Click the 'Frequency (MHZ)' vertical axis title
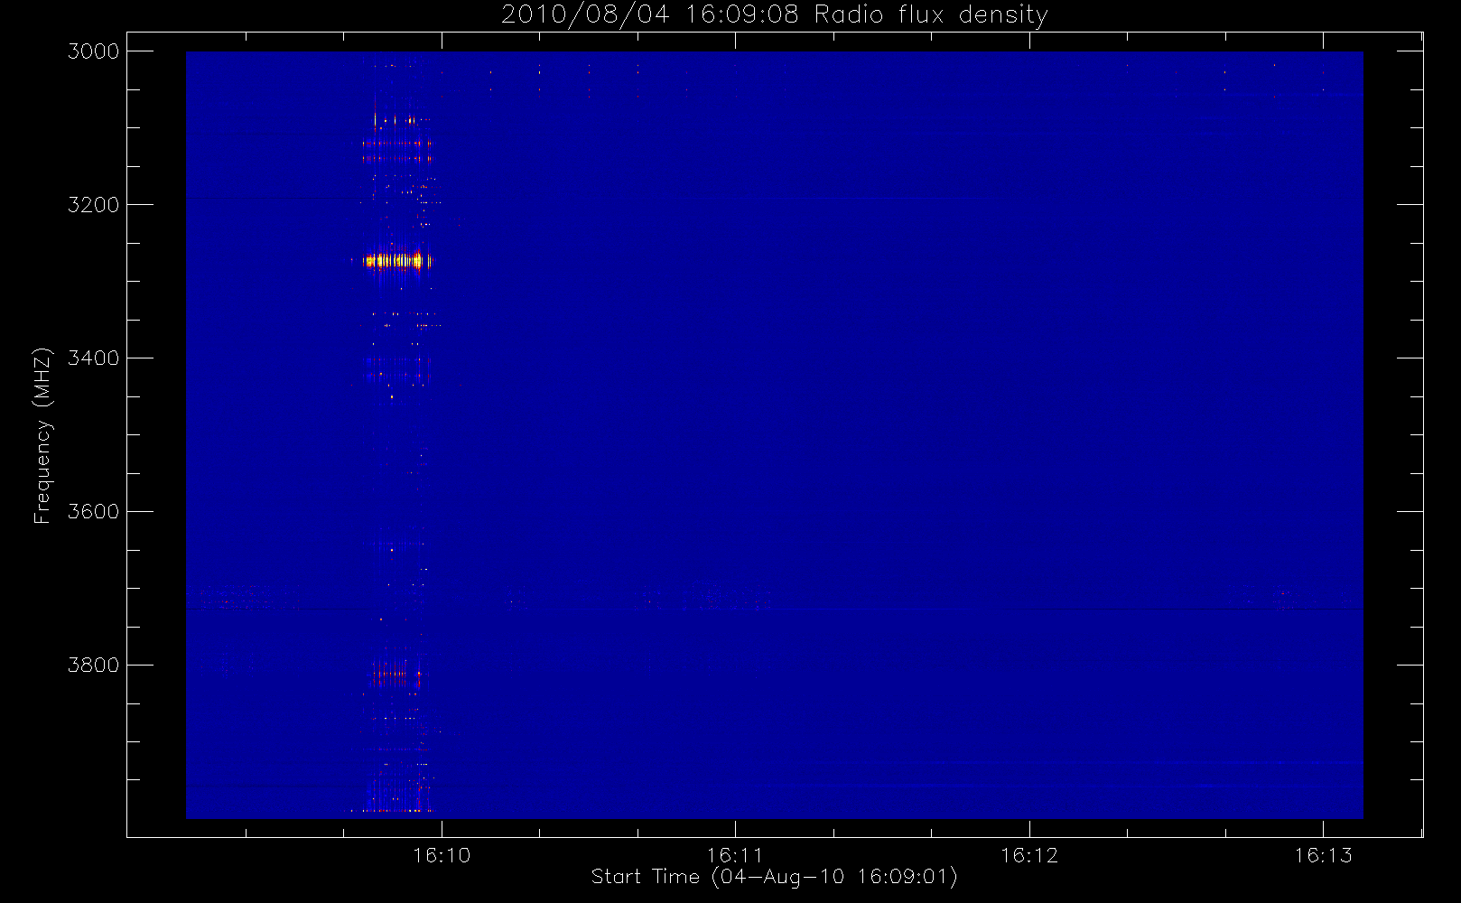The width and height of the screenshot is (1461, 903). [42, 435]
